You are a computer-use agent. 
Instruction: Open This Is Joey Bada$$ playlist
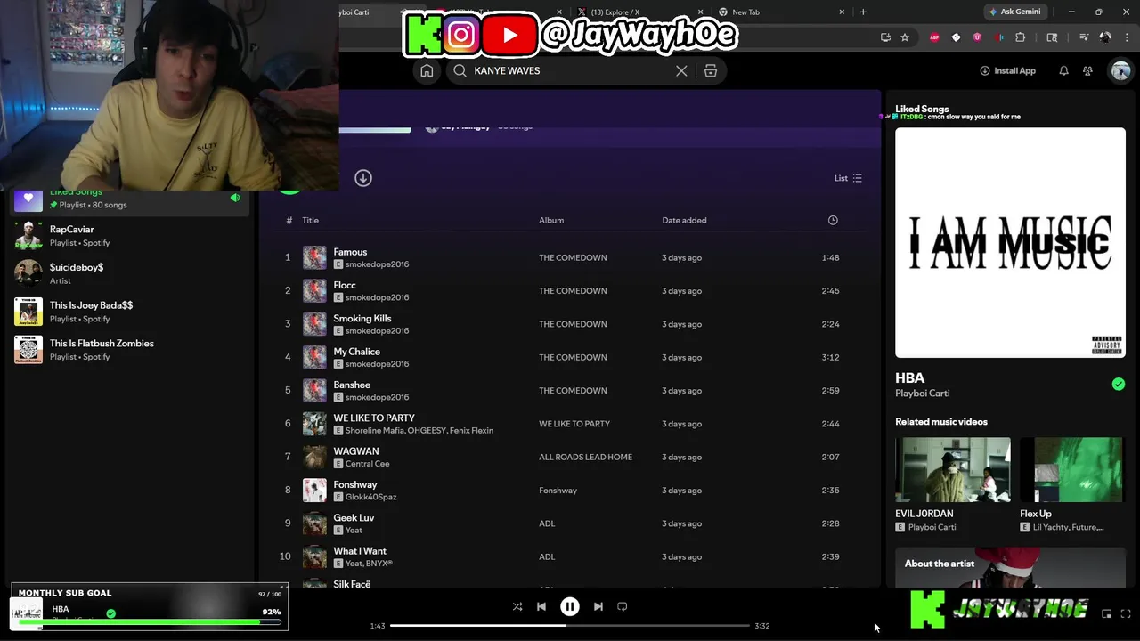pos(129,312)
